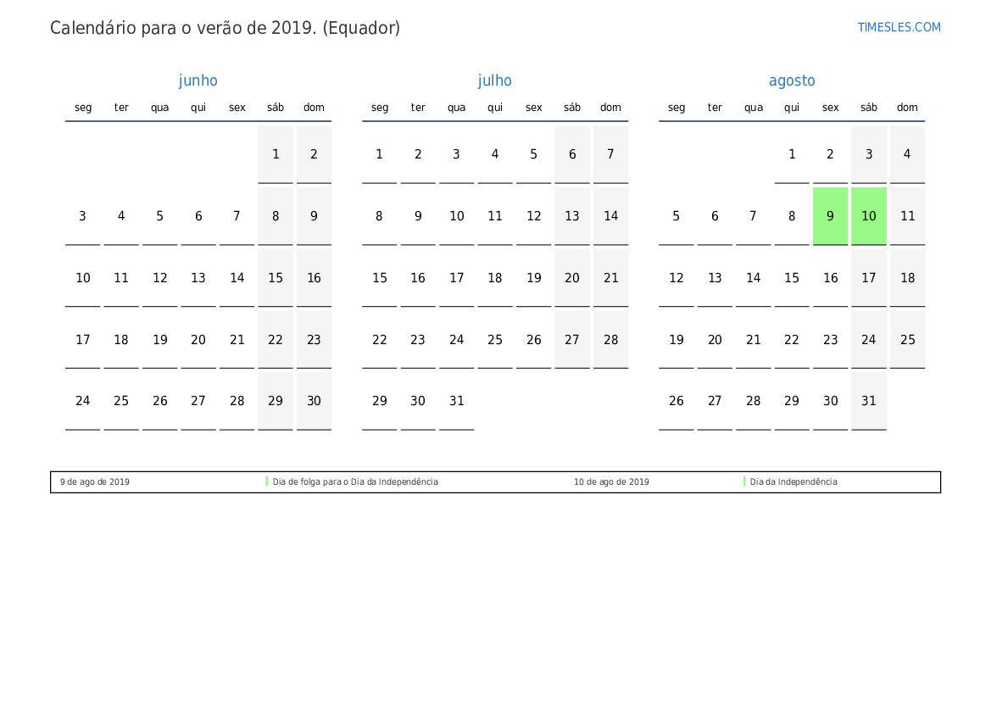Select the green August 9 holiday cell

click(x=830, y=216)
